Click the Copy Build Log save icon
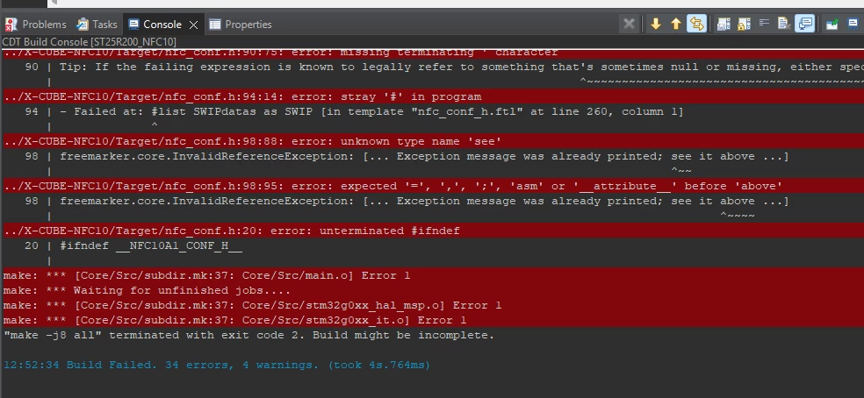This screenshot has height=398, width=864. tap(724, 25)
